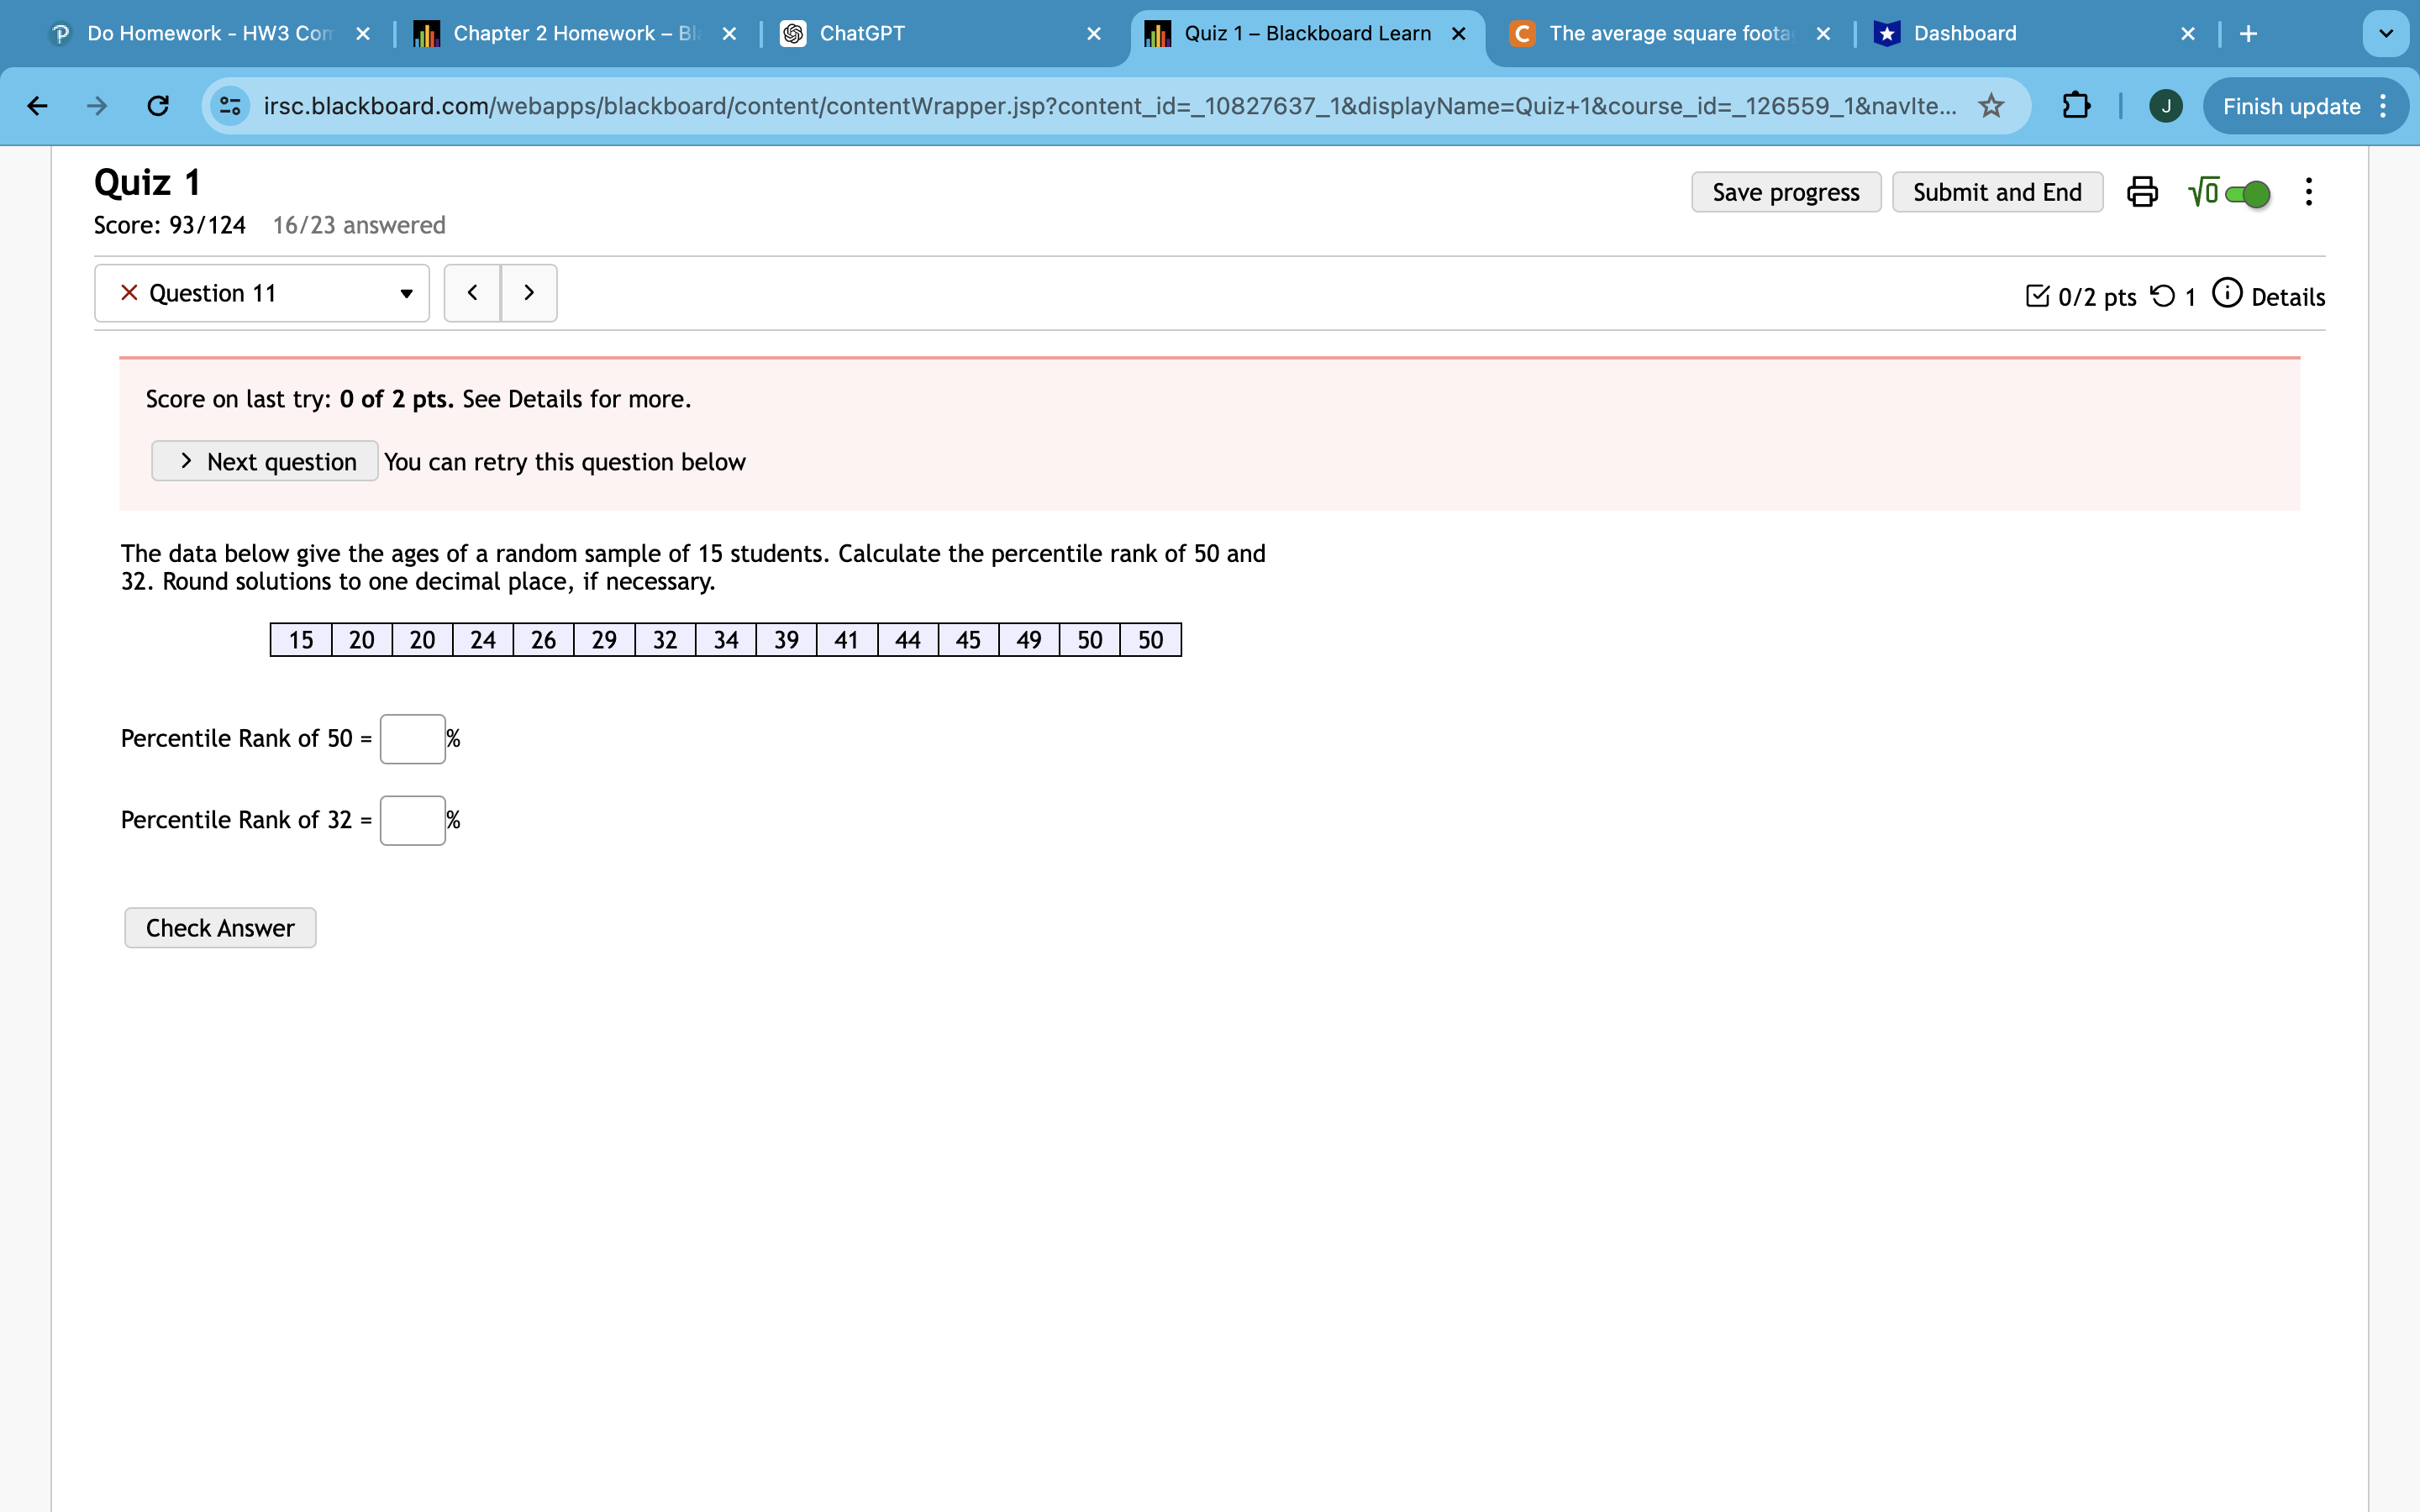Click the green Finish update control
Screen dimensions: 2420x1512
[x=2290, y=106]
